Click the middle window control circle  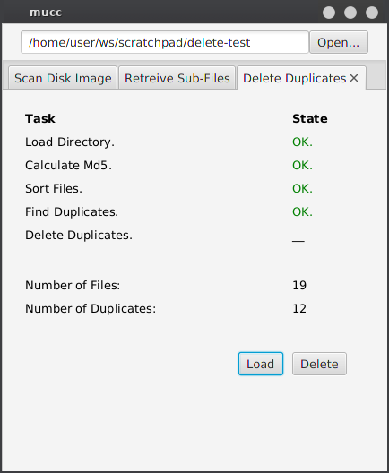(x=350, y=13)
